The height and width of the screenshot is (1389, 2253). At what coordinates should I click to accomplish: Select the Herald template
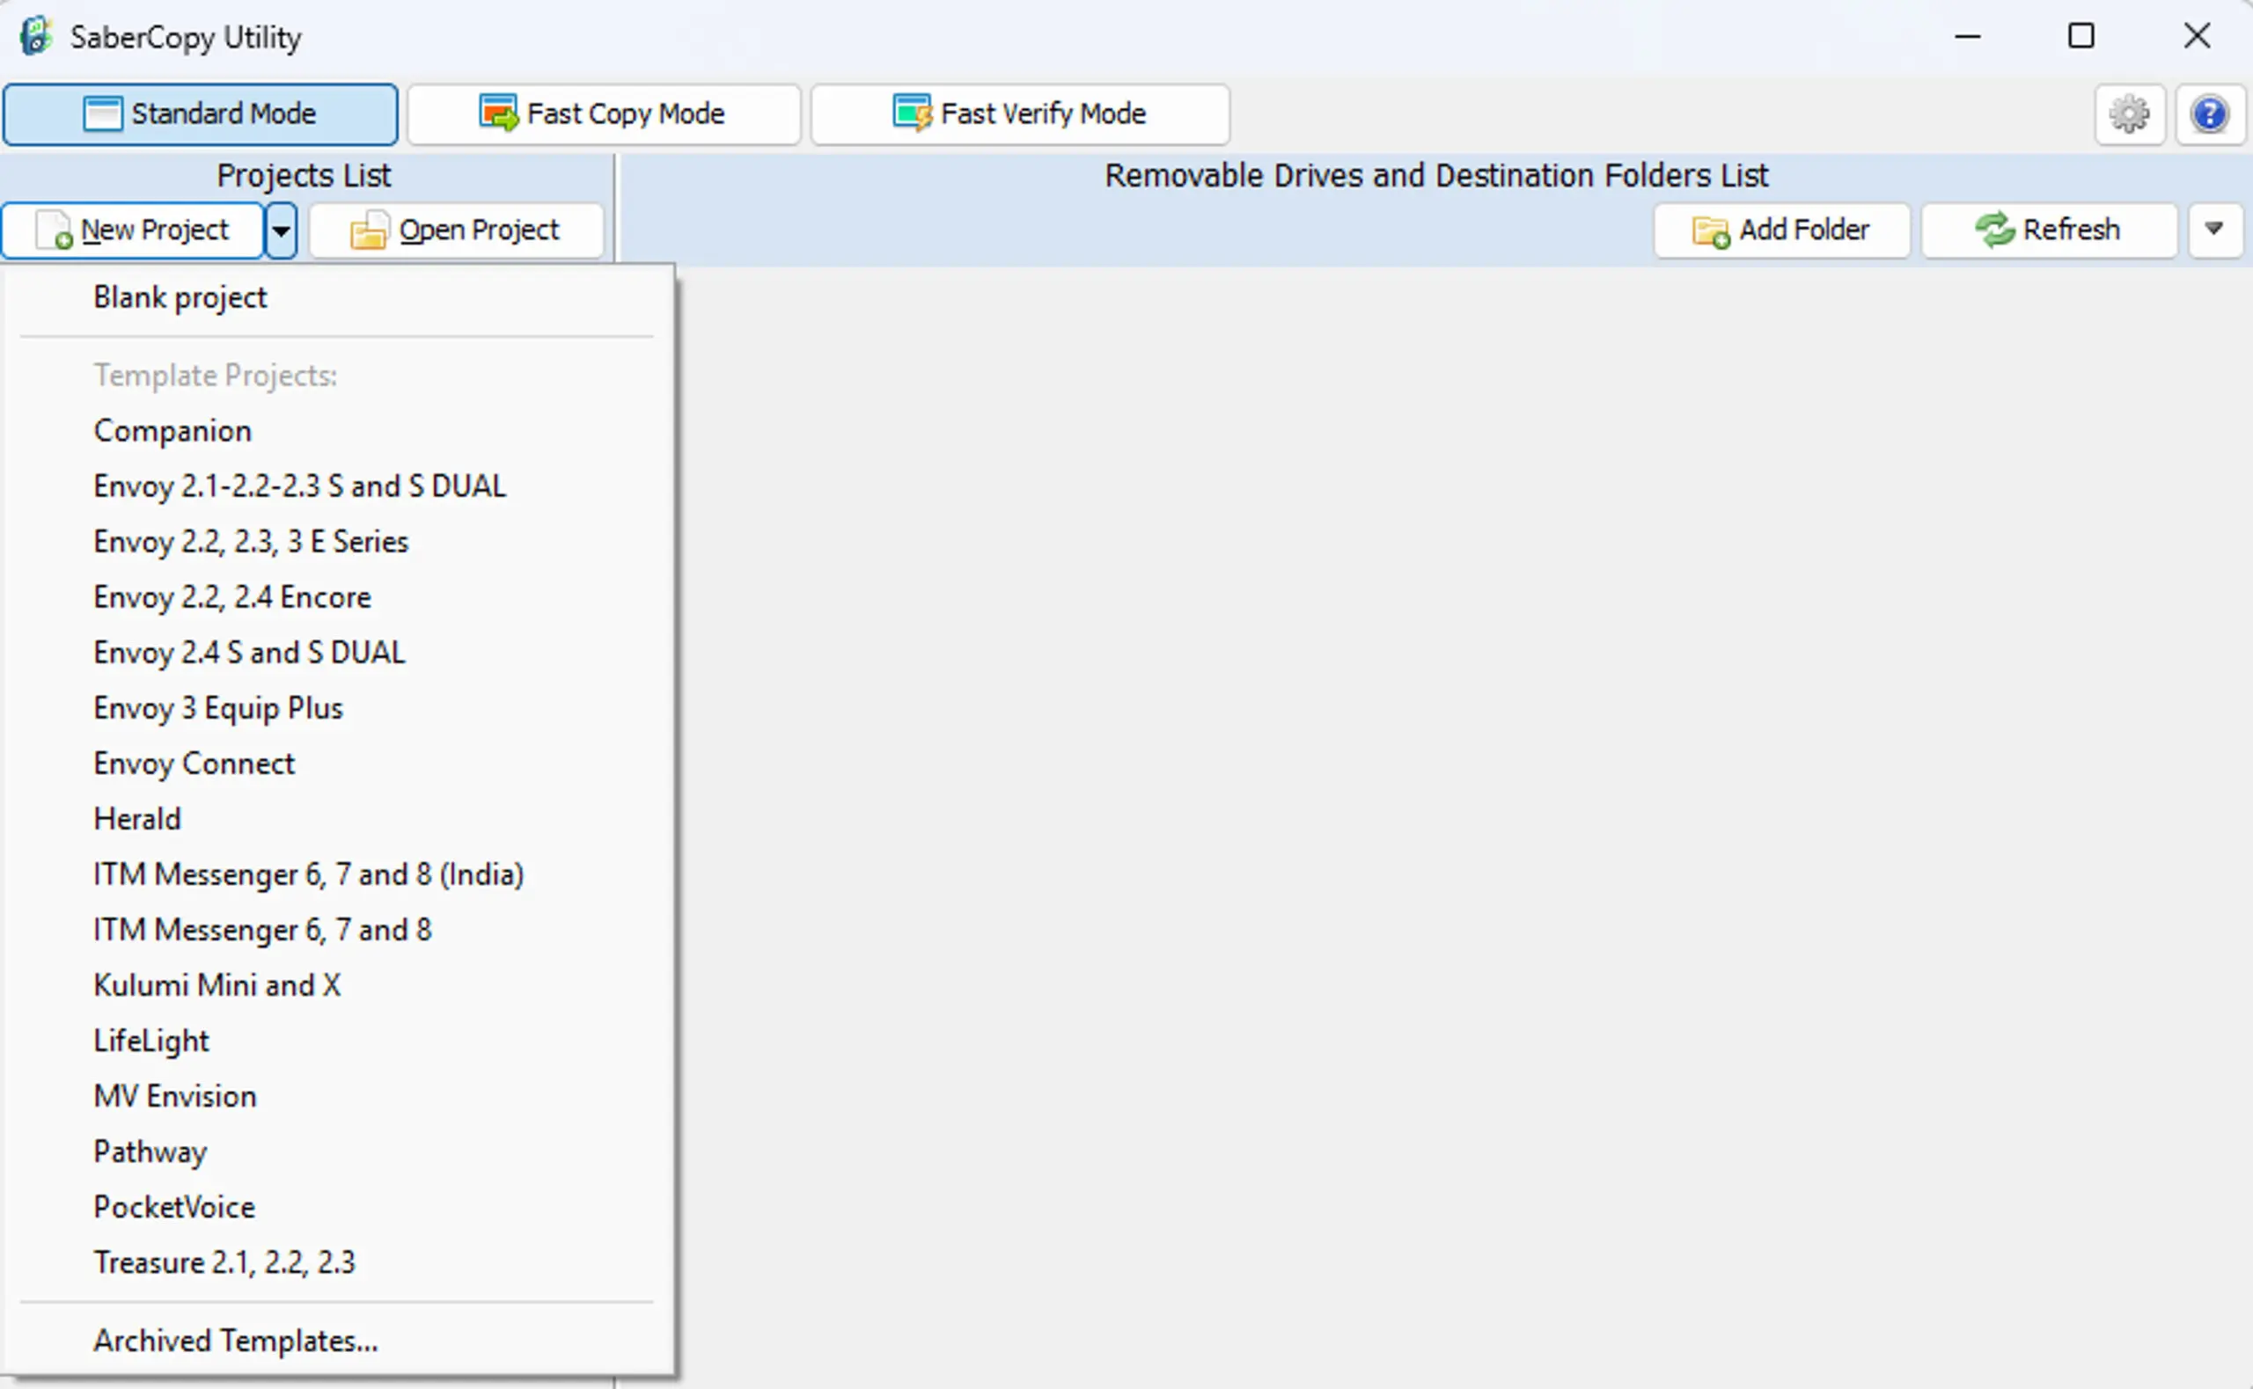coord(338,818)
